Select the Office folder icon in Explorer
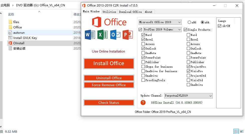The height and width of the screenshot is (134, 245). click(10, 27)
